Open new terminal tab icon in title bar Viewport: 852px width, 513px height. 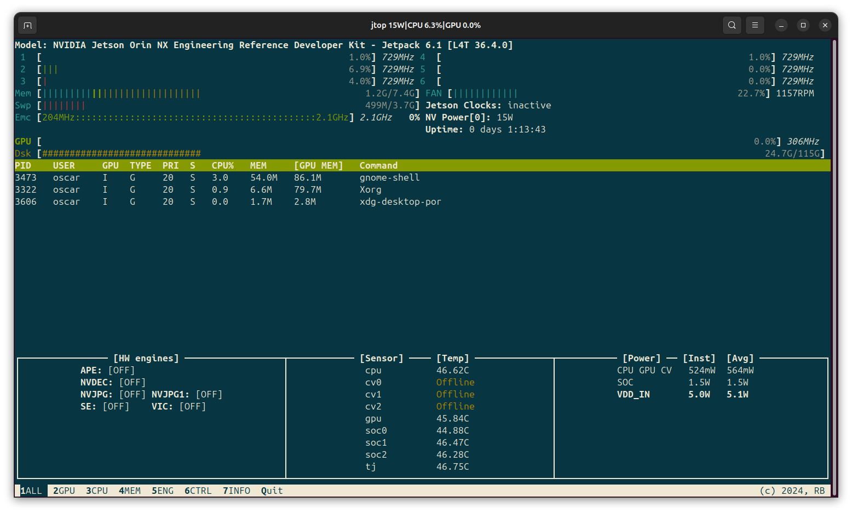27,25
